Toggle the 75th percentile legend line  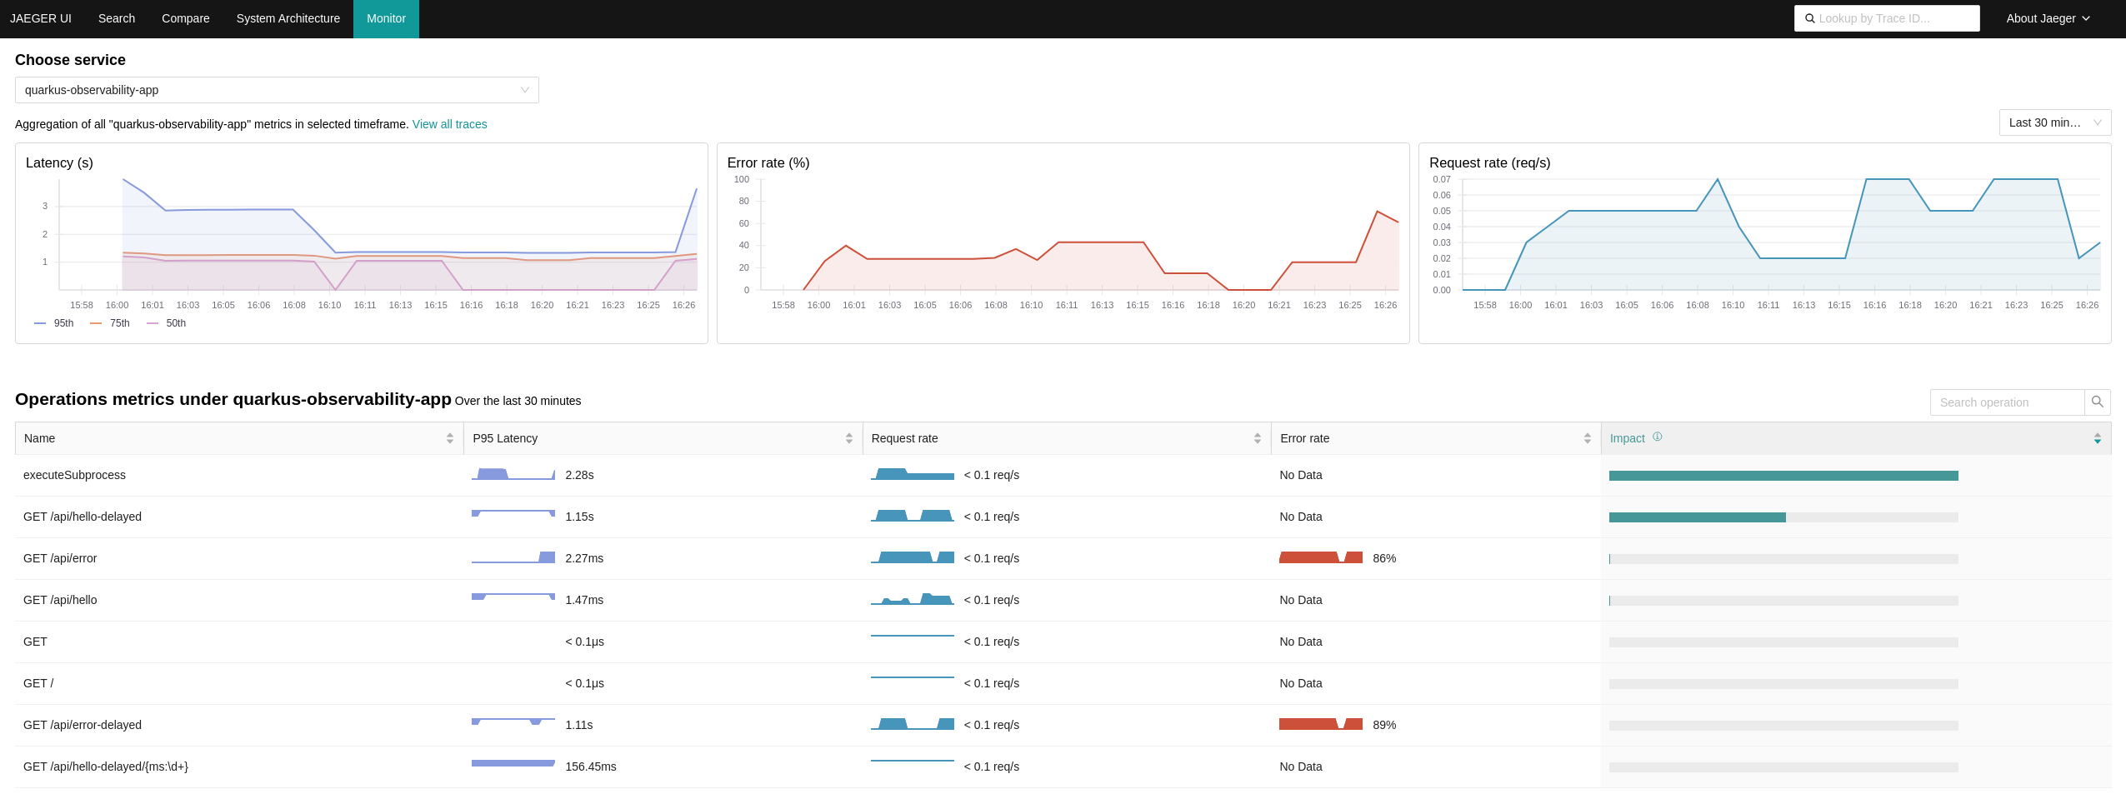point(110,323)
